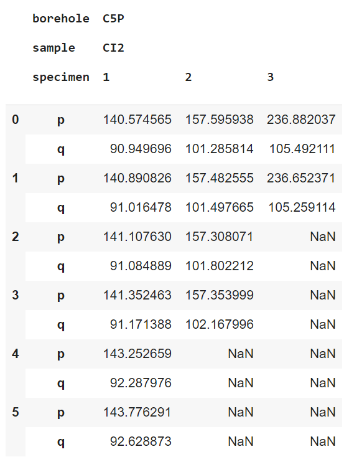Select cell value 101.497665
This screenshot has width=344, height=462.
[x=219, y=207]
